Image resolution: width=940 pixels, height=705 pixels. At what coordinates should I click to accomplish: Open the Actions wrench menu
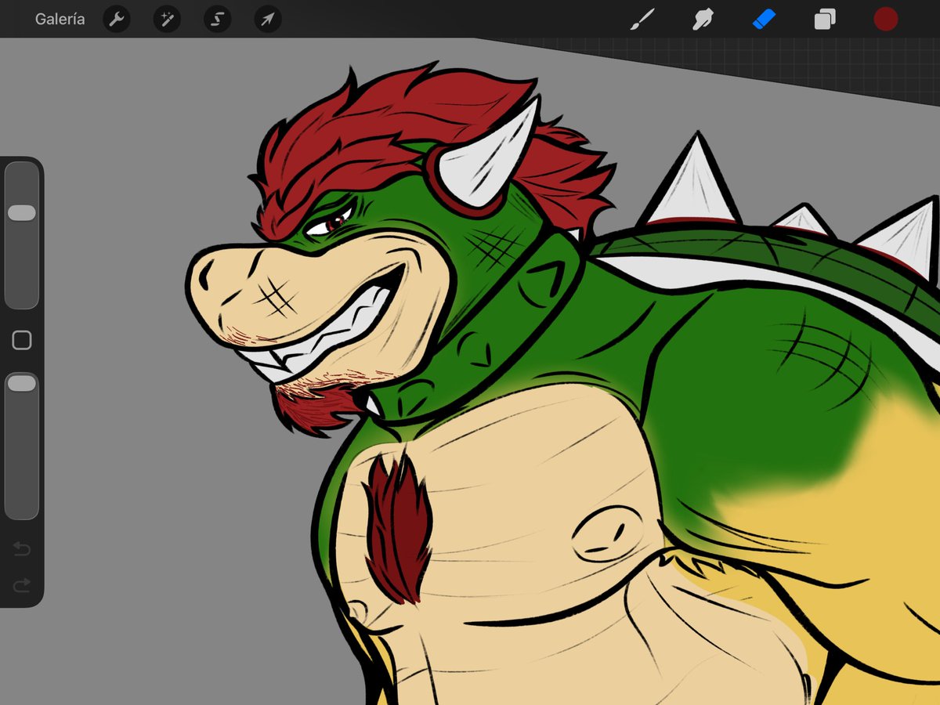point(116,20)
